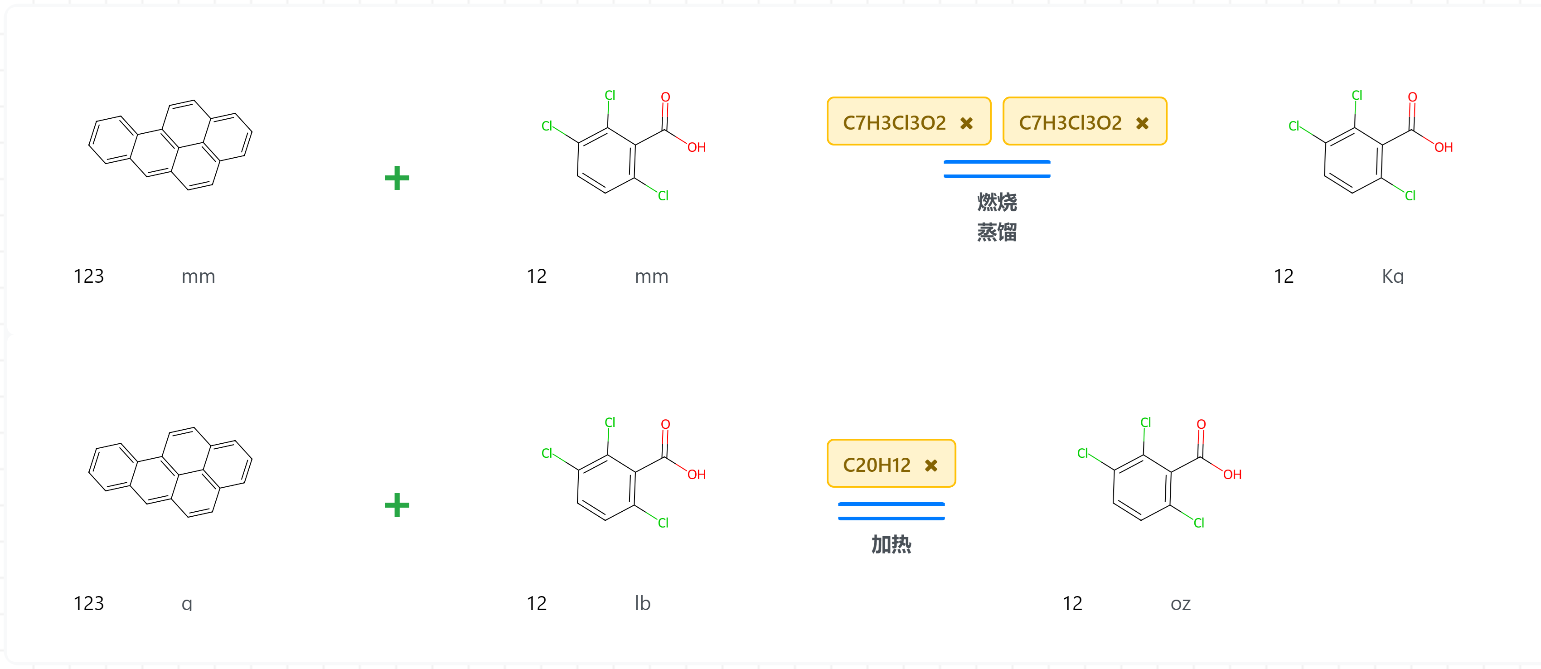Screen dimensions: 1541x669
Task: Click the 加热 condition label
Action: (891, 544)
